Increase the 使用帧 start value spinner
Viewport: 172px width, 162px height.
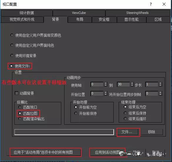105,83
